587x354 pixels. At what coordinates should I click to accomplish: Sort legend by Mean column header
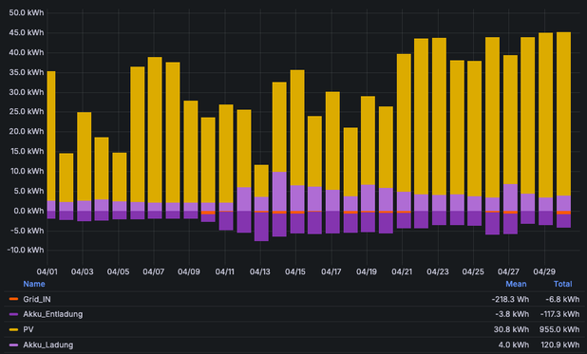point(516,284)
